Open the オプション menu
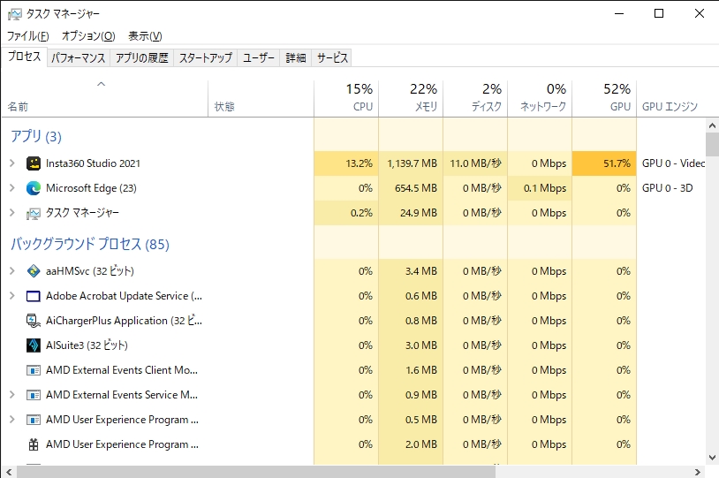Image resolution: width=719 pixels, height=478 pixels. [x=87, y=36]
